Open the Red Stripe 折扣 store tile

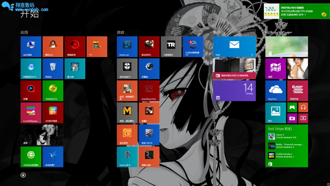coord(287,146)
